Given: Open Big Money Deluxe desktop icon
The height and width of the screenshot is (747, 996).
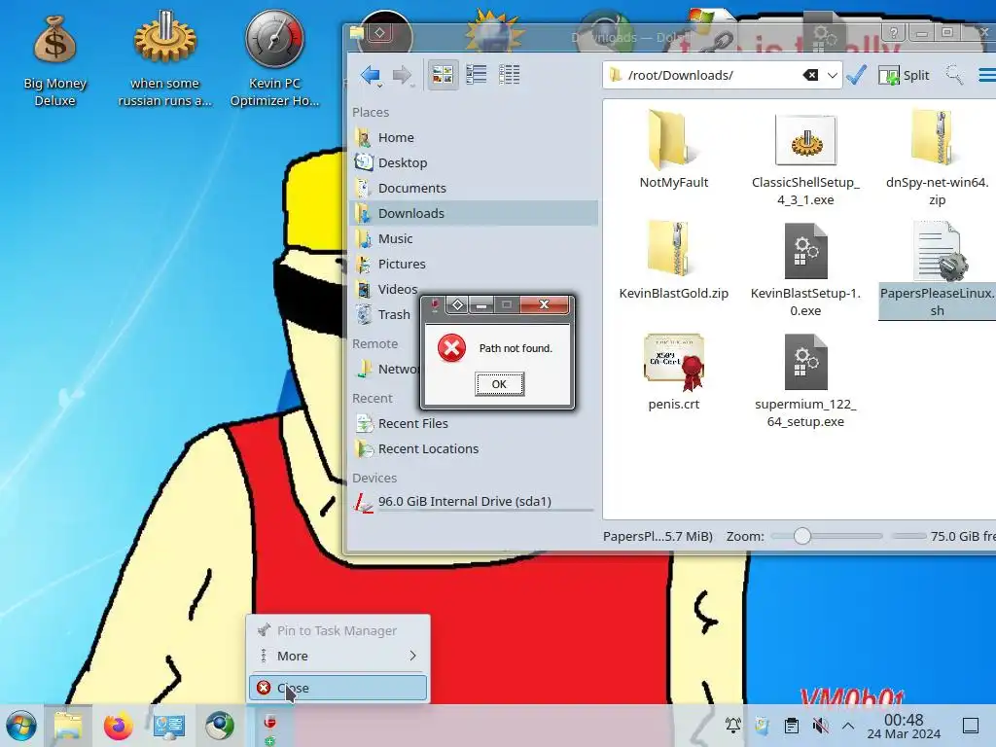Looking at the screenshot, I should click(54, 59).
